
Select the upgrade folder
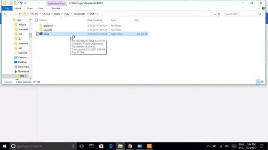47,30
